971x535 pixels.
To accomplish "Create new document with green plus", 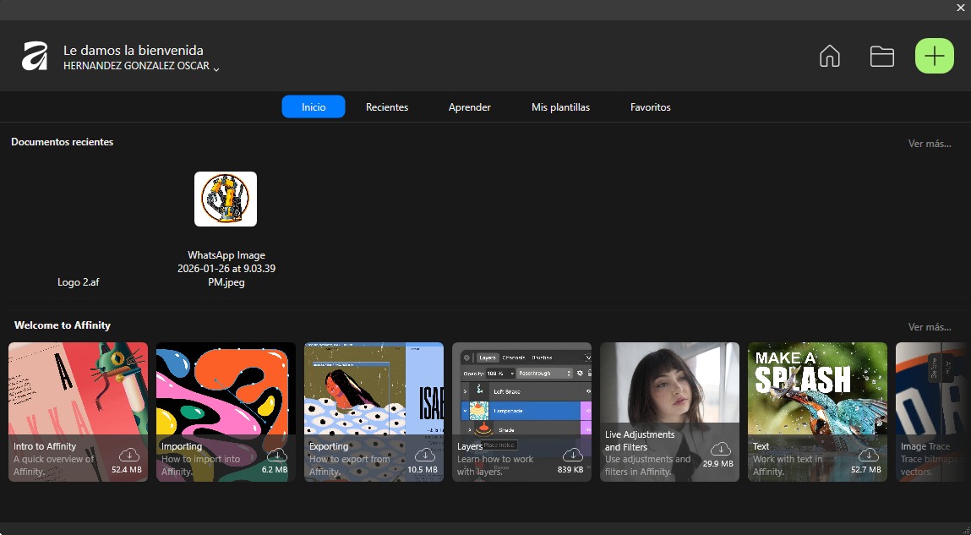I will (935, 57).
